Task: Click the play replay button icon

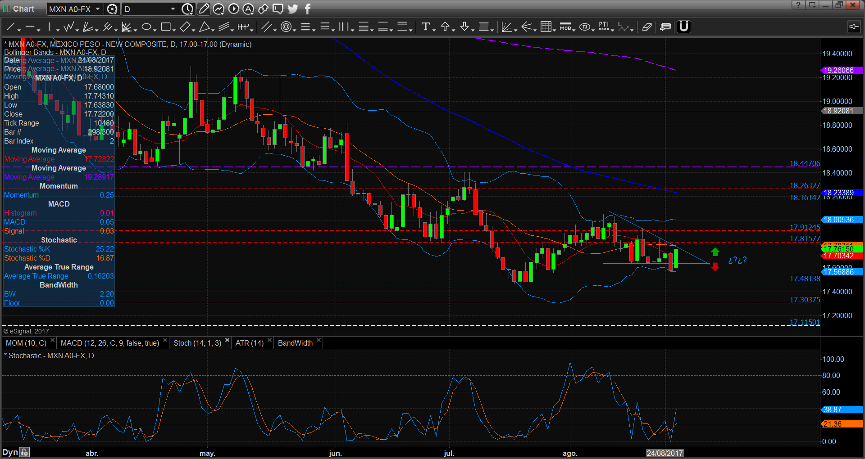Action: click(x=233, y=9)
